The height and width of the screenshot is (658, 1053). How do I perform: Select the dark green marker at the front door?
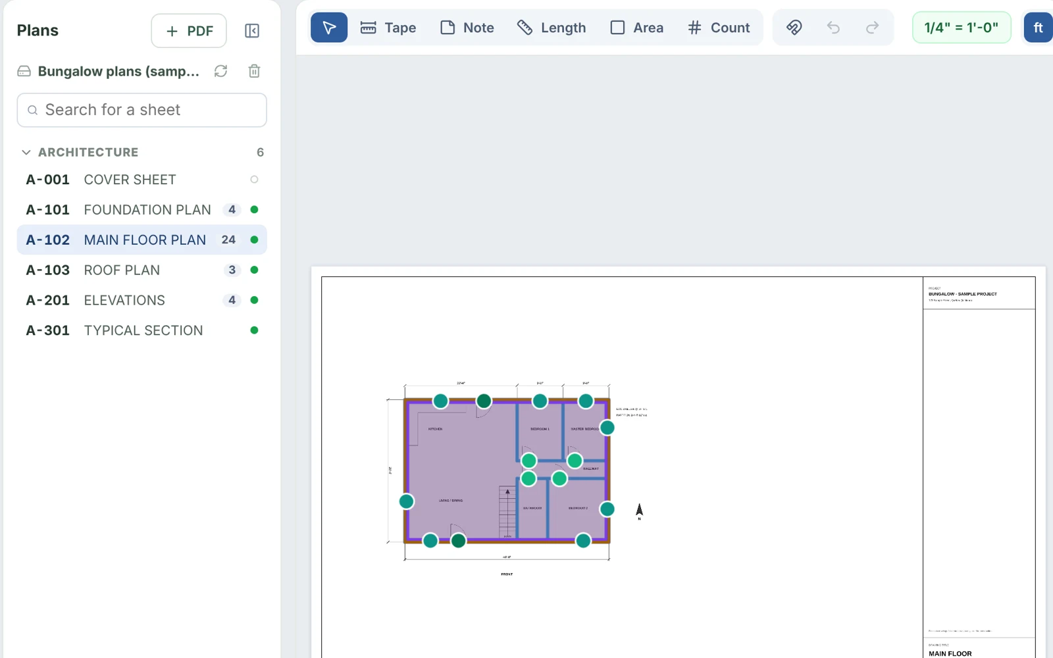[x=459, y=541]
